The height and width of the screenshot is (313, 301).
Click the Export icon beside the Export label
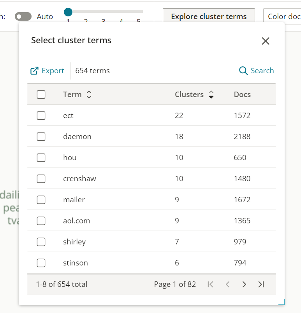pyautogui.click(x=34, y=71)
